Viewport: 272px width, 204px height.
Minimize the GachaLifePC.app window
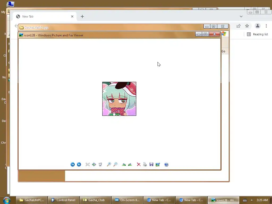[x=207, y=26]
